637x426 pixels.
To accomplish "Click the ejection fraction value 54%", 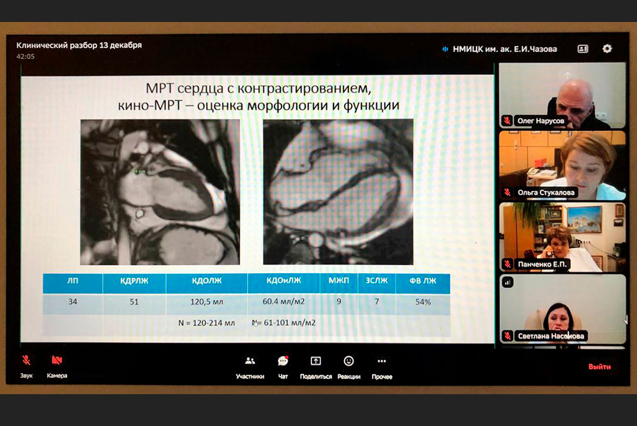I will [423, 302].
